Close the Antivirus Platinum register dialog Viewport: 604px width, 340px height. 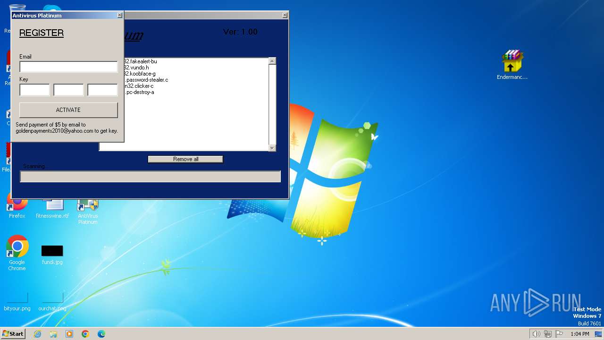(x=119, y=16)
